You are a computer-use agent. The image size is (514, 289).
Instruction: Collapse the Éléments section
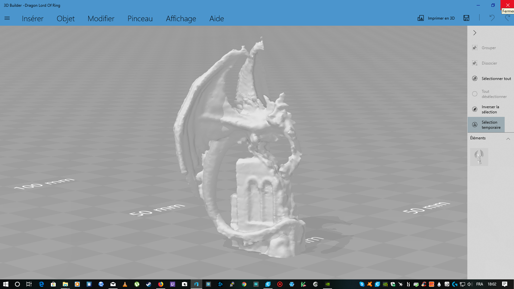(508, 139)
